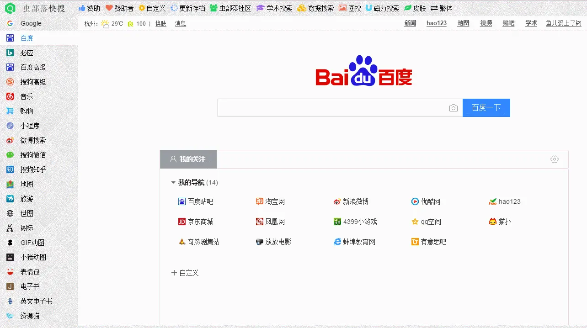Open 磁力搜索 magnet item
Viewport: 587px width, 328px height.
pyautogui.click(x=382, y=8)
